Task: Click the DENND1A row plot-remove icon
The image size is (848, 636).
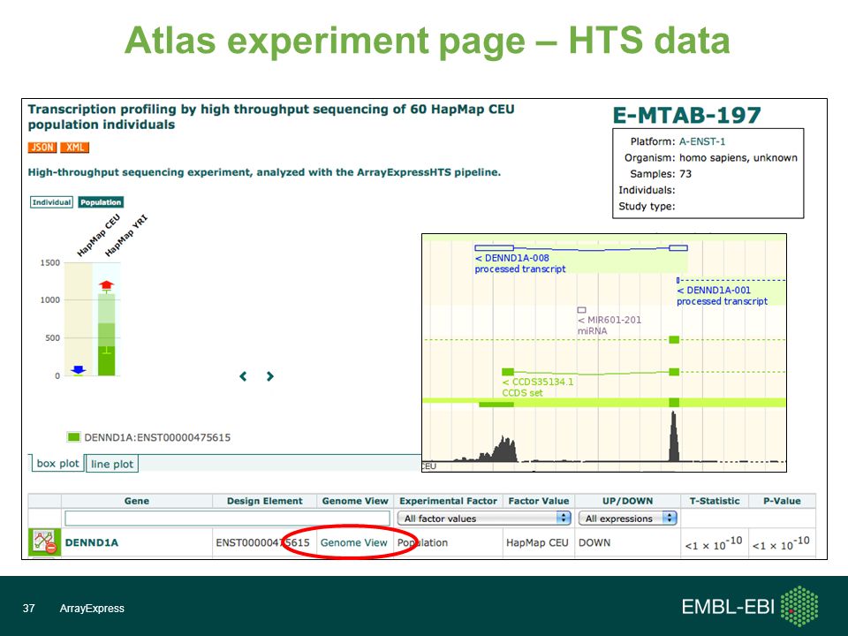Action: pyautogui.click(x=44, y=541)
